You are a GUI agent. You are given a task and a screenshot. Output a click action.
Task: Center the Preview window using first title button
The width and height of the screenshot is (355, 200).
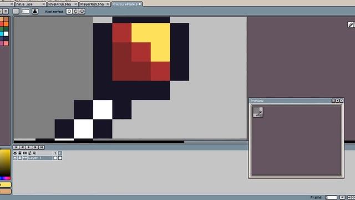[333, 101]
